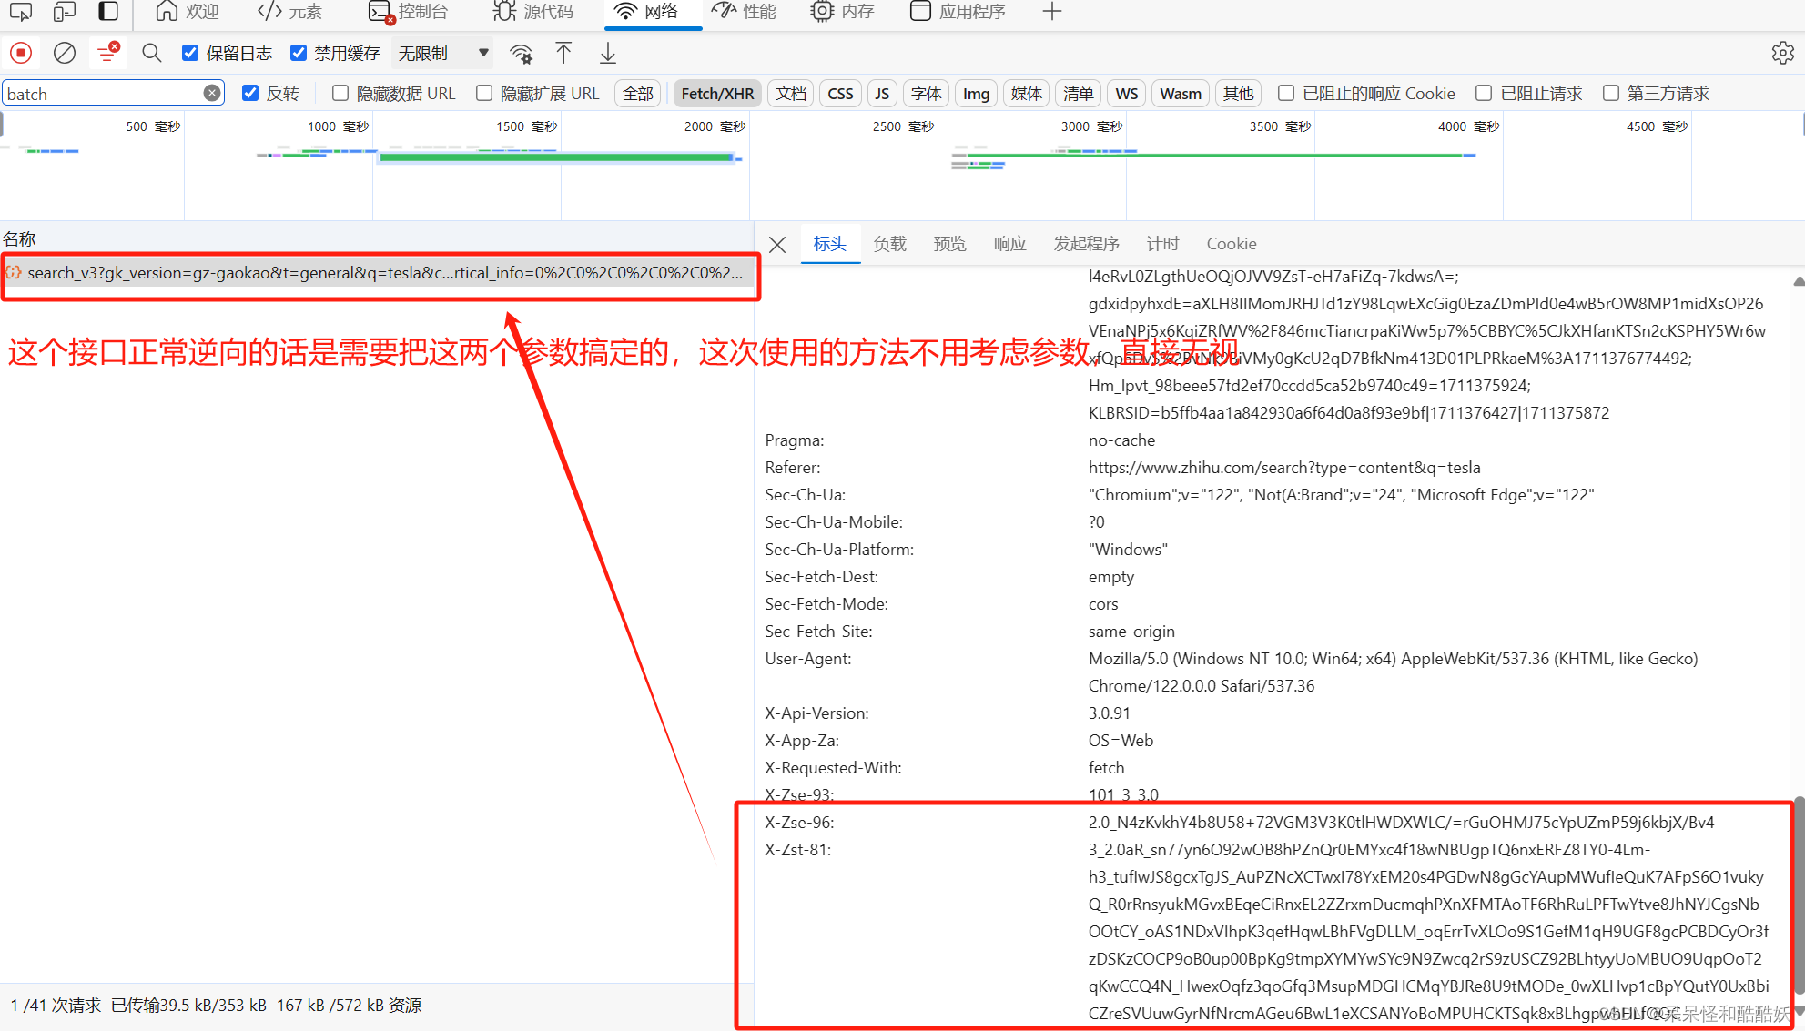1805x1031 pixels.
Task: Click the Name (名称) column header
Action: (x=20, y=239)
